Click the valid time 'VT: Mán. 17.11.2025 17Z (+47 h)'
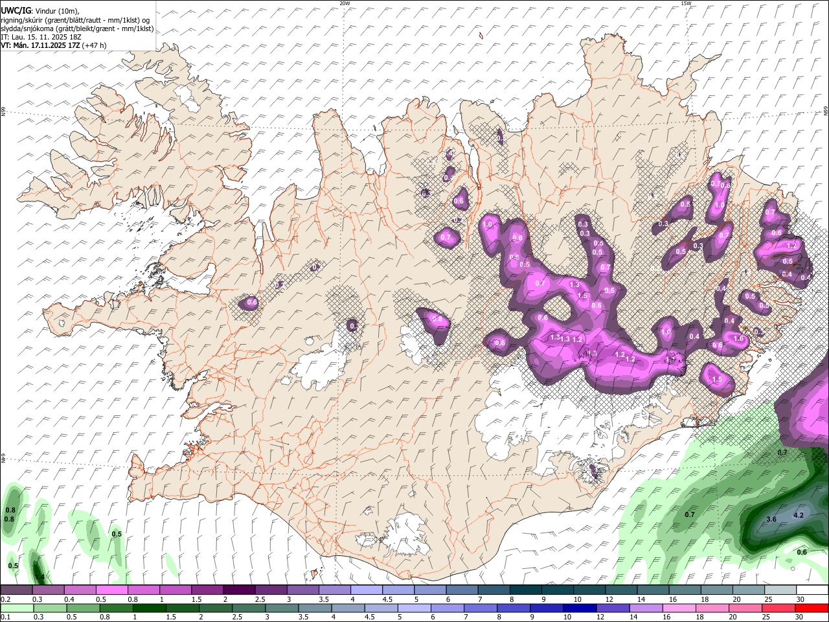Image resolution: width=829 pixels, height=622 pixels. 54,45
